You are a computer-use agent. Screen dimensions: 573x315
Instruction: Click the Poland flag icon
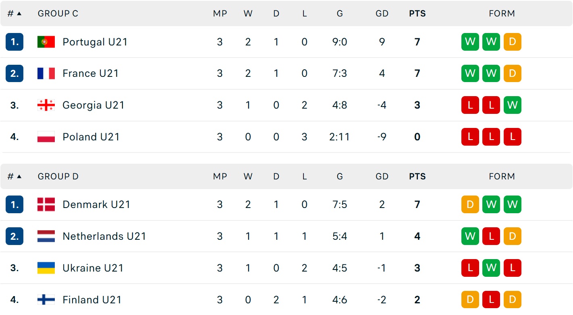pos(46,137)
